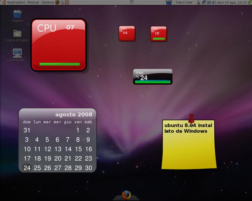Click the franci User switcher in panel

[x=183, y=2]
